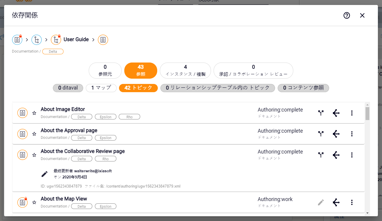Image resolution: width=382 pixels, height=221 pixels.
Task: Click topic icon for About the Approval page
Action: (22, 134)
